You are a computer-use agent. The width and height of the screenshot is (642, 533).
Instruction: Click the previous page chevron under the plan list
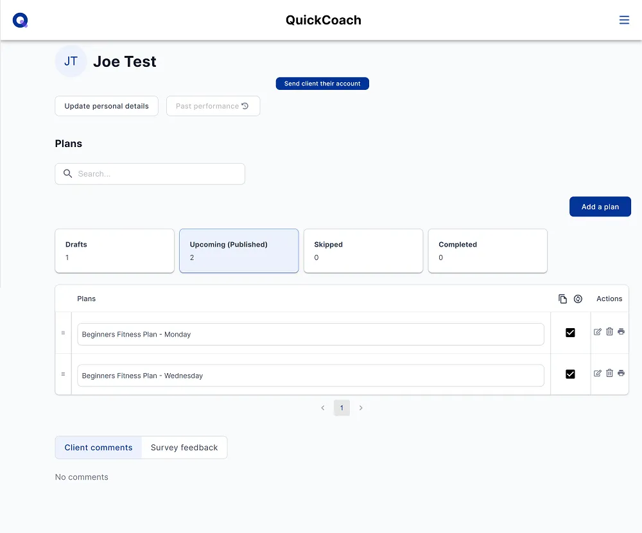[322, 408]
